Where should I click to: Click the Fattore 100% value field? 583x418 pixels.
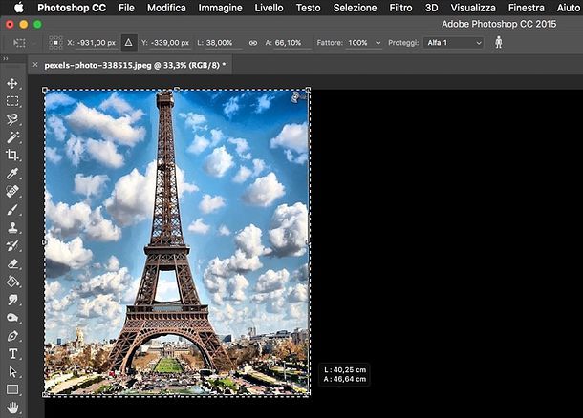(x=358, y=43)
